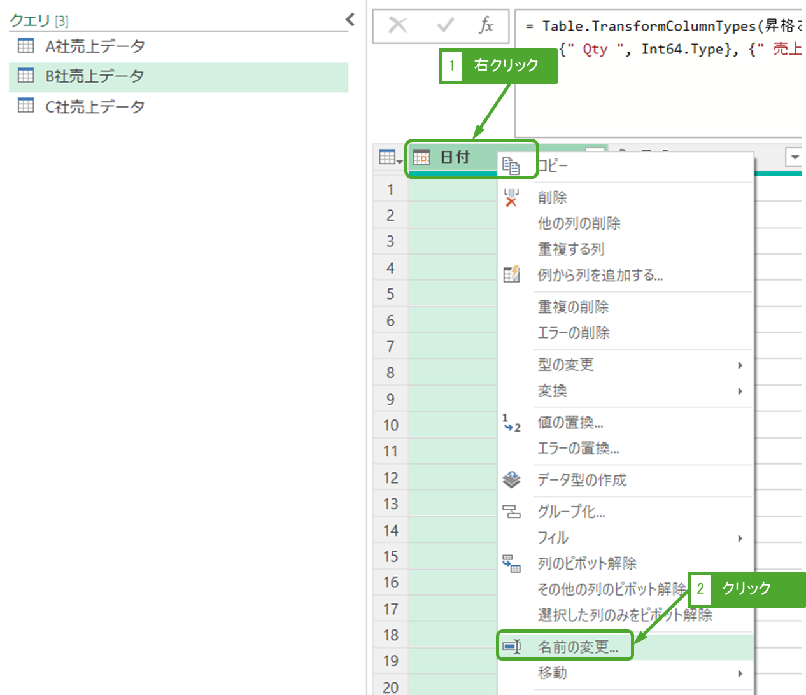Click the table icon beside A社売上データ
Screen dimensions: 806x695
click(26, 46)
